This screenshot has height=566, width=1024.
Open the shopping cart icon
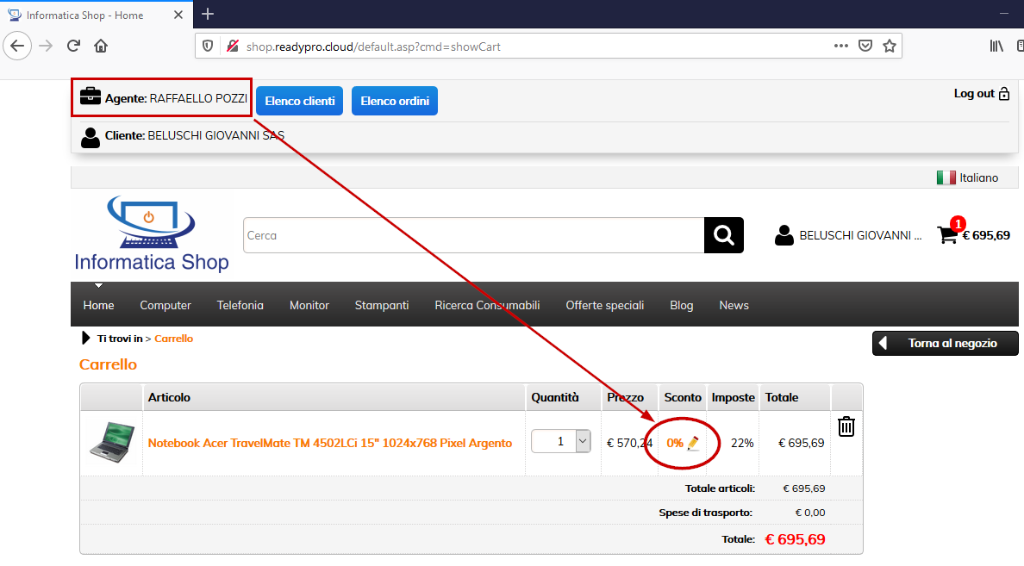[947, 235]
